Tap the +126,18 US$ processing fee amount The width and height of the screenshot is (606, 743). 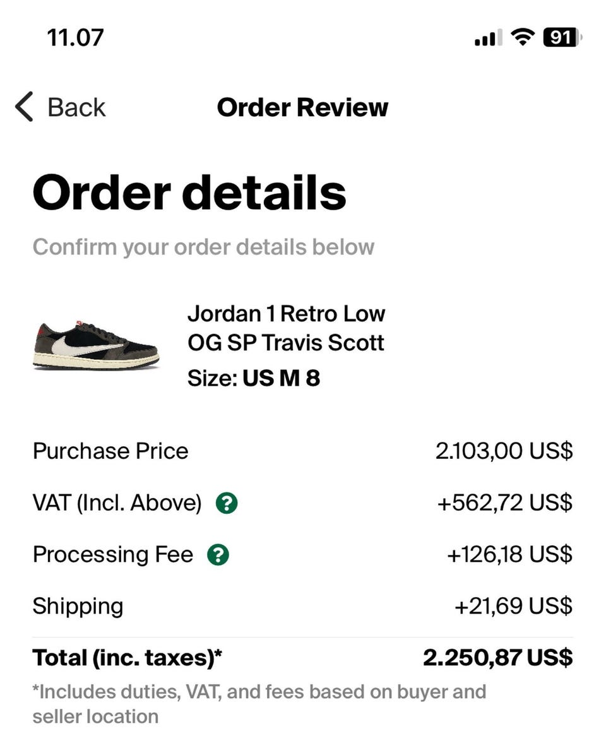click(x=509, y=555)
